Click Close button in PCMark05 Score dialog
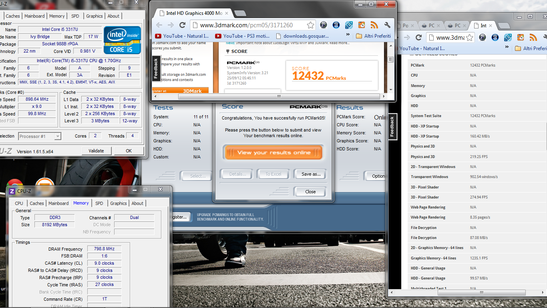The height and width of the screenshot is (308, 547). tap(310, 192)
